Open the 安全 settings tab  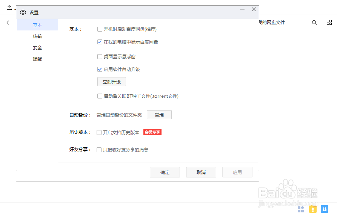[x=37, y=48]
